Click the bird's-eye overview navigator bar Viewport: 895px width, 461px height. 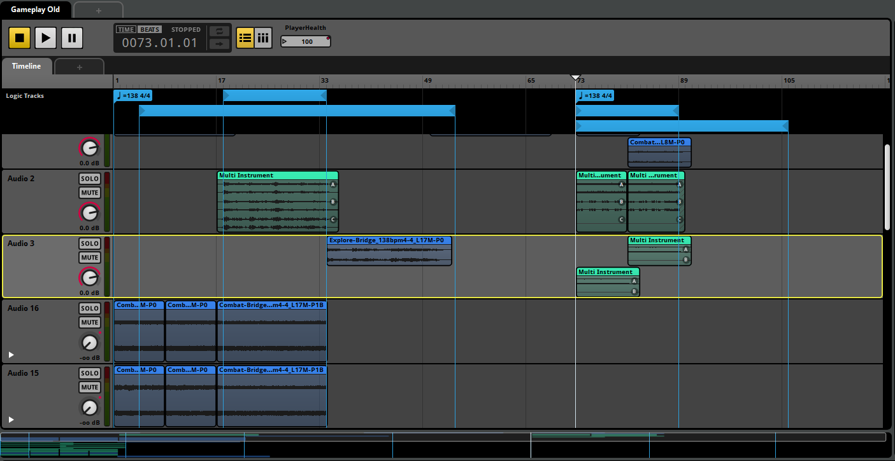pyautogui.click(x=443, y=437)
